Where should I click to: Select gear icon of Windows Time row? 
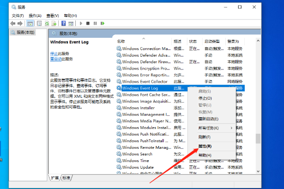pyautogui.click(x=119, y=161)
